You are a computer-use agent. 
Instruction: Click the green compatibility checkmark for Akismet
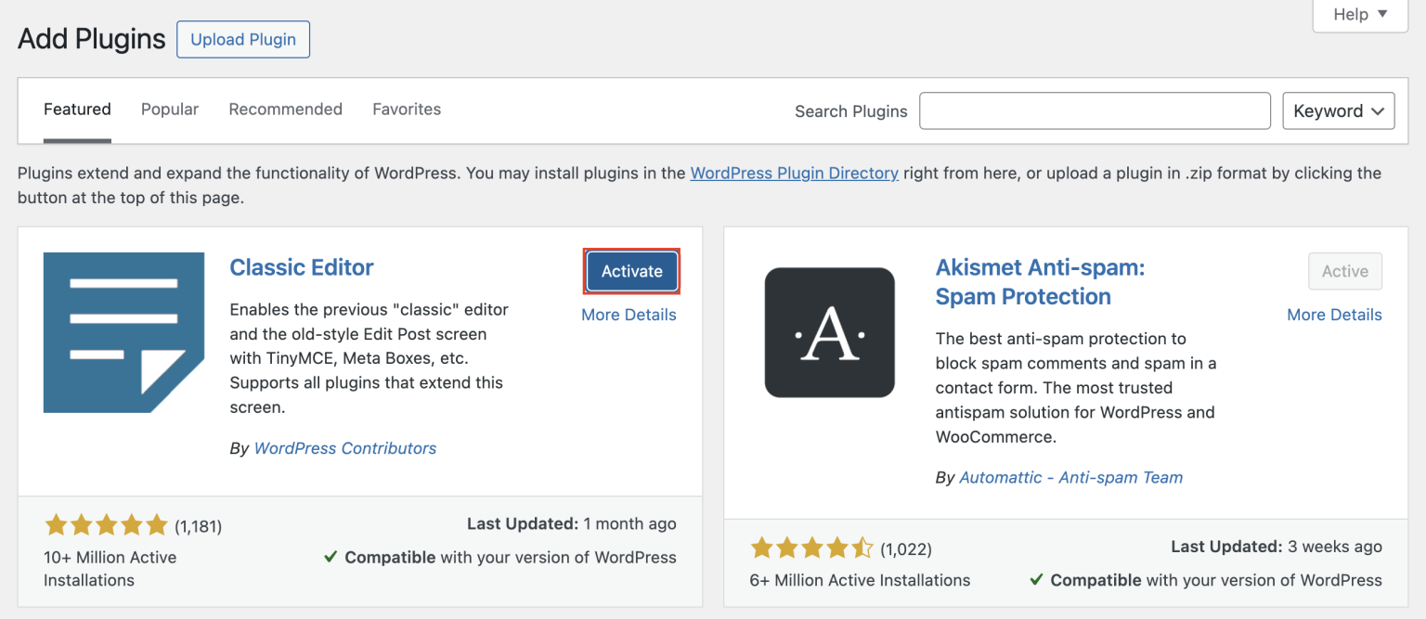coord(1036,580)
